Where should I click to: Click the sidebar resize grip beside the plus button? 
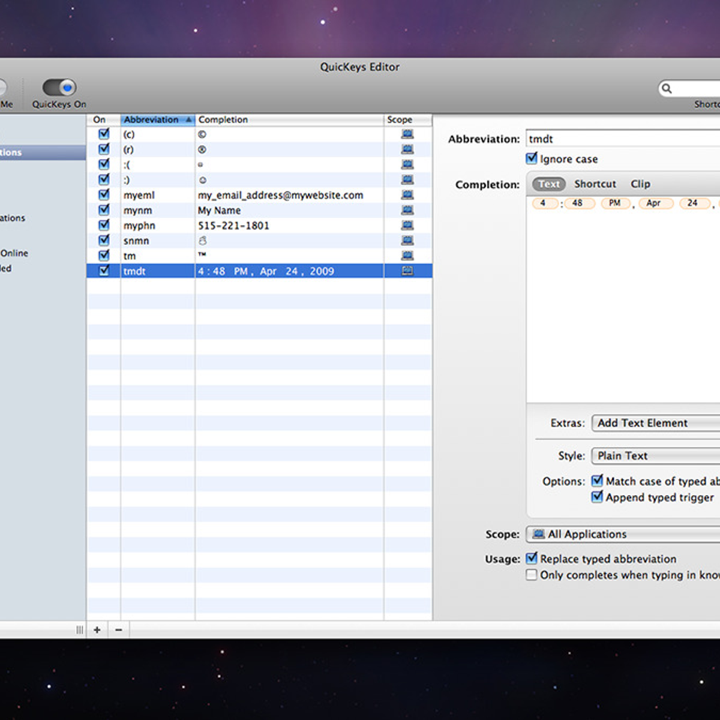pos(79,629)
